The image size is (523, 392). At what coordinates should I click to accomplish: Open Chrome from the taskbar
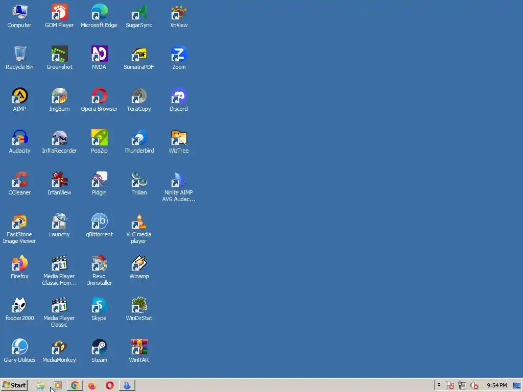tap(75, 386)
